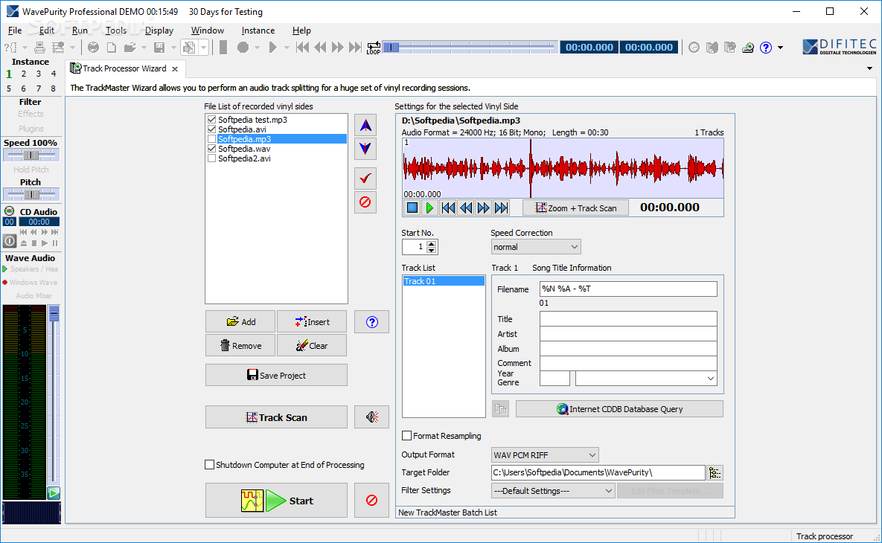
Task: Open the Tools menu
Action: point(116,30)
